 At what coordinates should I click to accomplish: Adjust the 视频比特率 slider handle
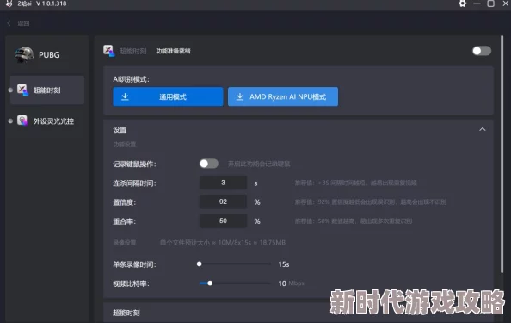pyautogui.click(x=210, y=283)
